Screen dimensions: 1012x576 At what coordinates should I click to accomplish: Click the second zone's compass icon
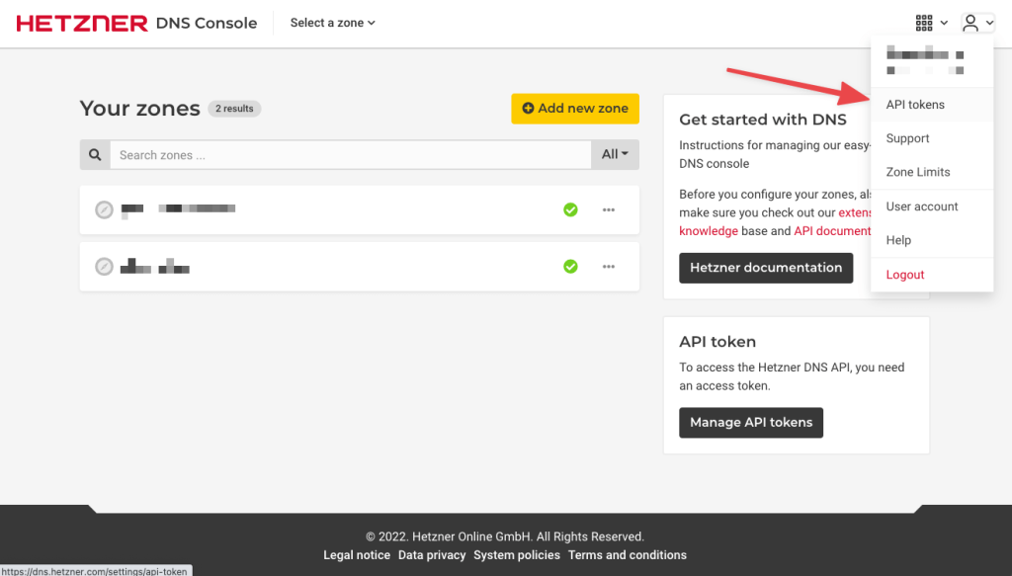[x=104, y=267]
